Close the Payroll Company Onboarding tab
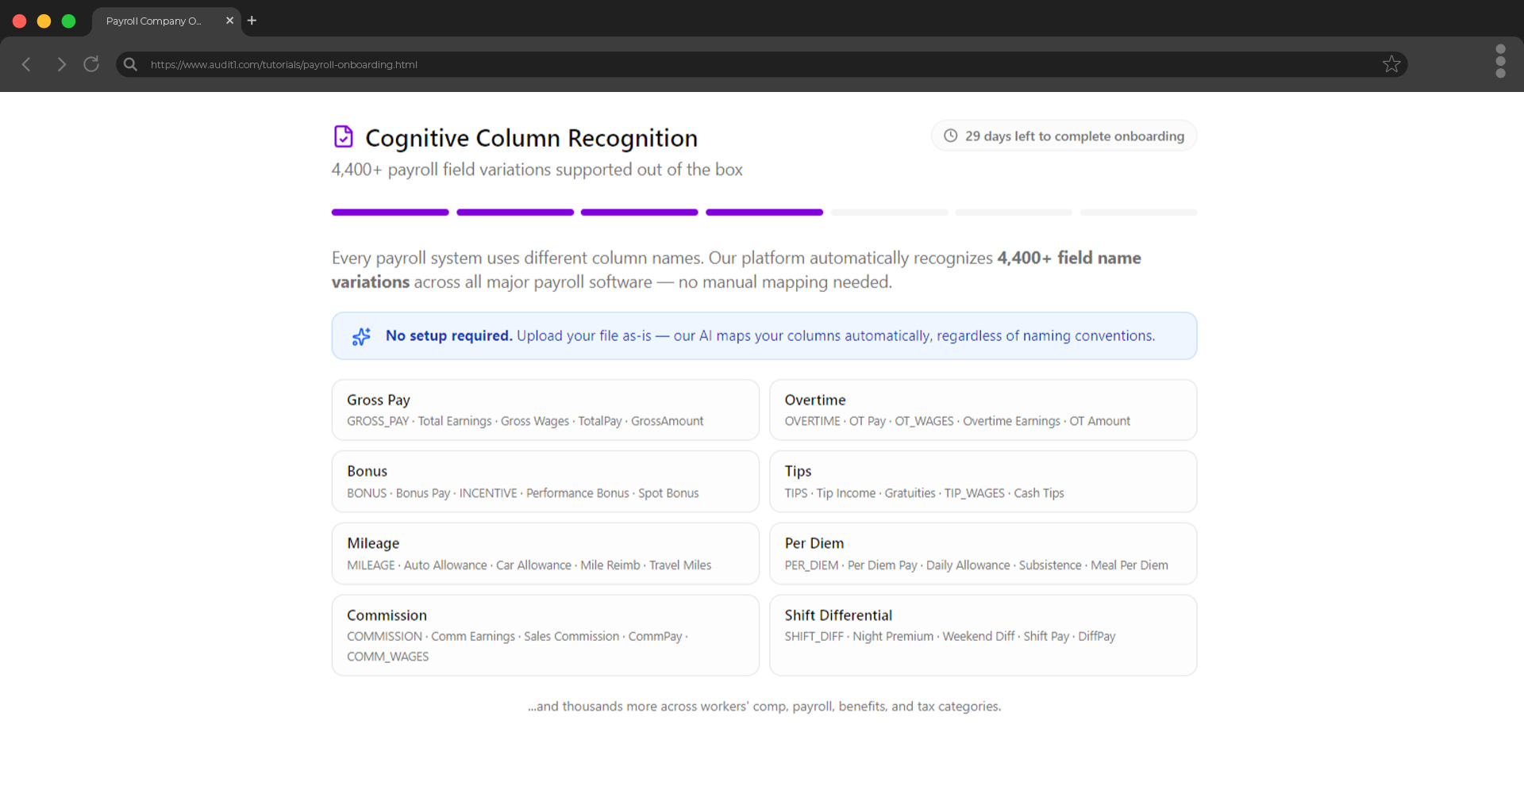 tap(229, 21)
